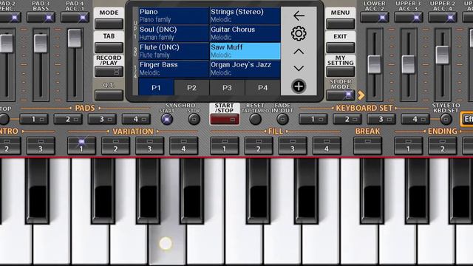Image resolution: width=473 pixels, height=266 pixels.
Task: Toggle PAD 4 ACC.1 mute button
Action: 75,18
